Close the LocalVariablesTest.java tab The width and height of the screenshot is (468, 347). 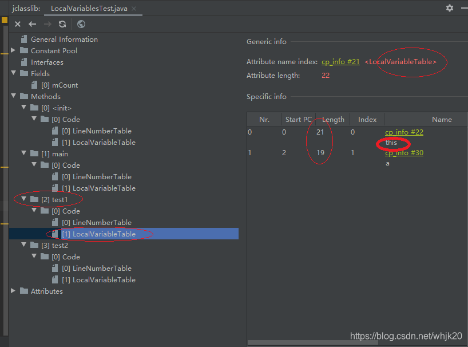(x=134, y=9)
